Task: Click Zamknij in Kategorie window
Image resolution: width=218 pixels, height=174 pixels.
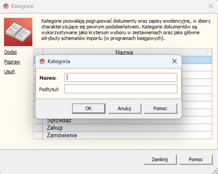Action: coord(160,160)
